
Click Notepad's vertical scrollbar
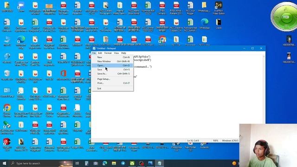point(264,89)
